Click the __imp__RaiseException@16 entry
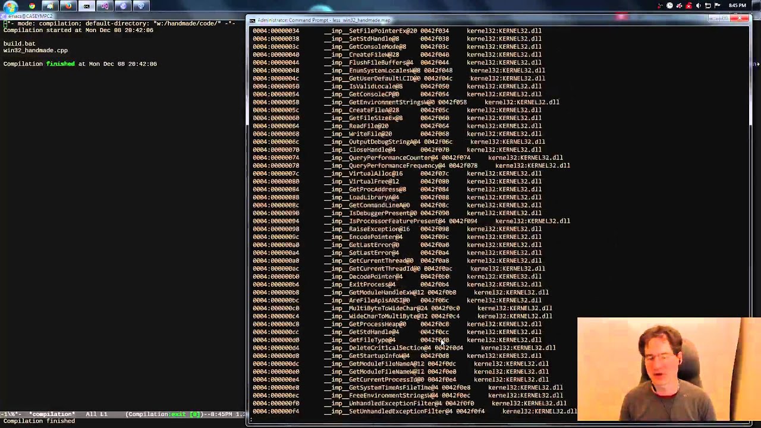This screenshot has width=761, height=428. click(x=367, y=229)
